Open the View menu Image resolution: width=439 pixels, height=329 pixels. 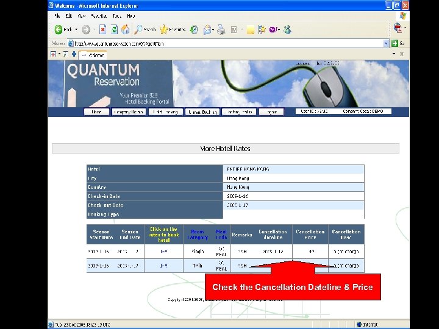[81, 16]
